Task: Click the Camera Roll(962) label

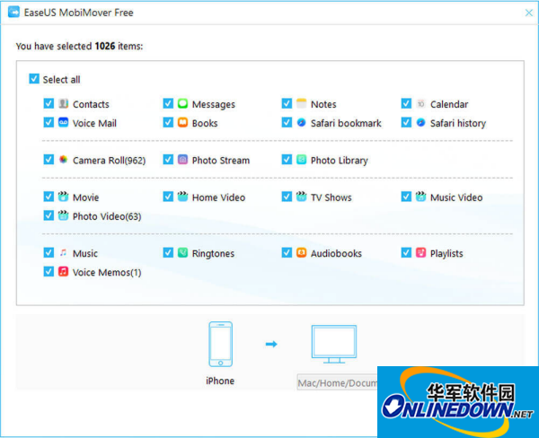Action: (x=109, y=161)
